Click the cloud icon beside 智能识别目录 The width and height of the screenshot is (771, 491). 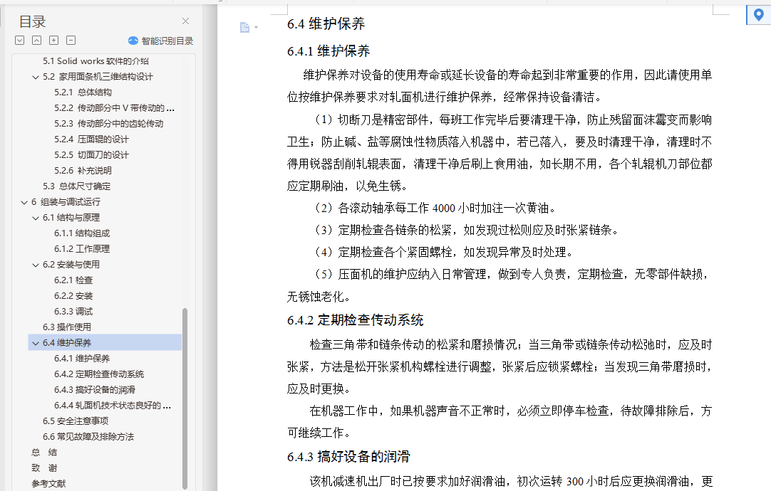tap(133, 41)
